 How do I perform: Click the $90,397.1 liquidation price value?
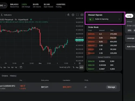coord(67,87)
